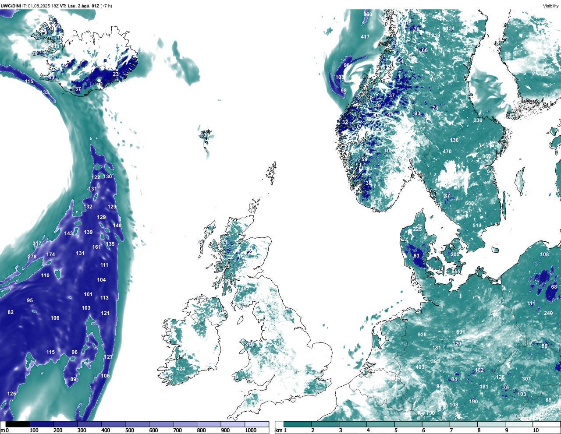The image size is (561, 434).
Task: Click the value '63' over Jutland
Action: click(416, 256)
